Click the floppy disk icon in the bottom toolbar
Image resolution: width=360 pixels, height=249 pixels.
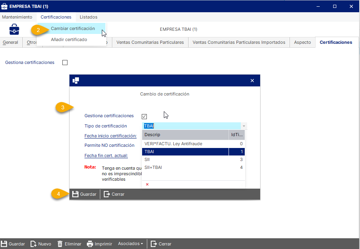[x=4, y=244]
